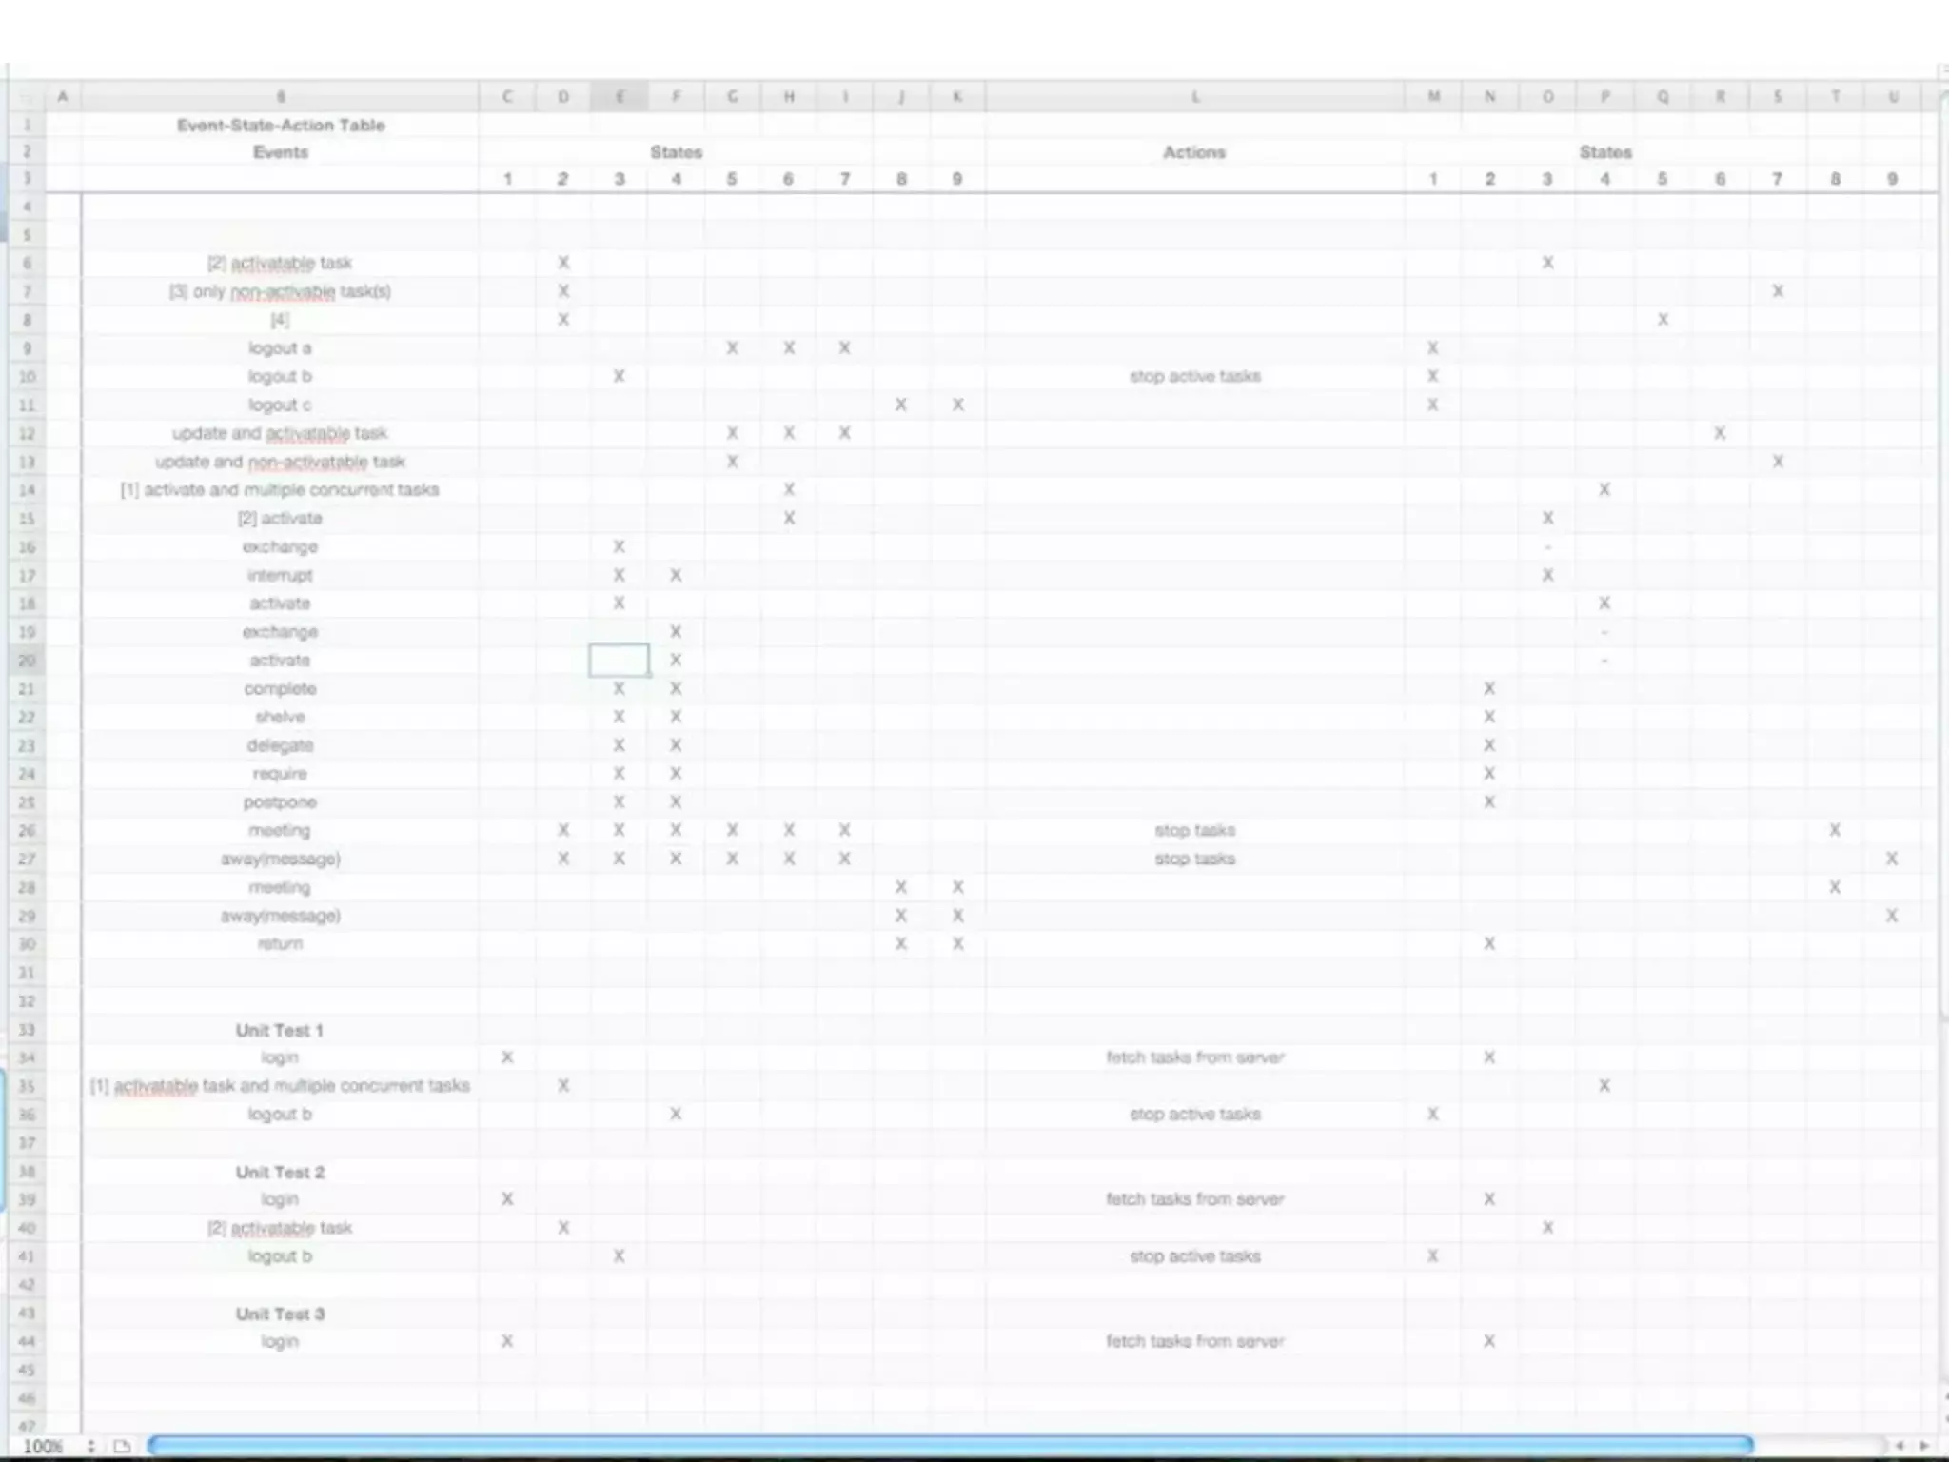Click the '[2] activatable task' cell in row 6
Image resolution: width=1949 pixels, height=1462 pixels.
pos(280,263)
